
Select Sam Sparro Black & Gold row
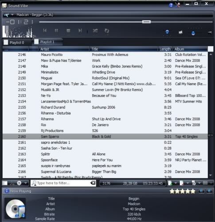105,136
